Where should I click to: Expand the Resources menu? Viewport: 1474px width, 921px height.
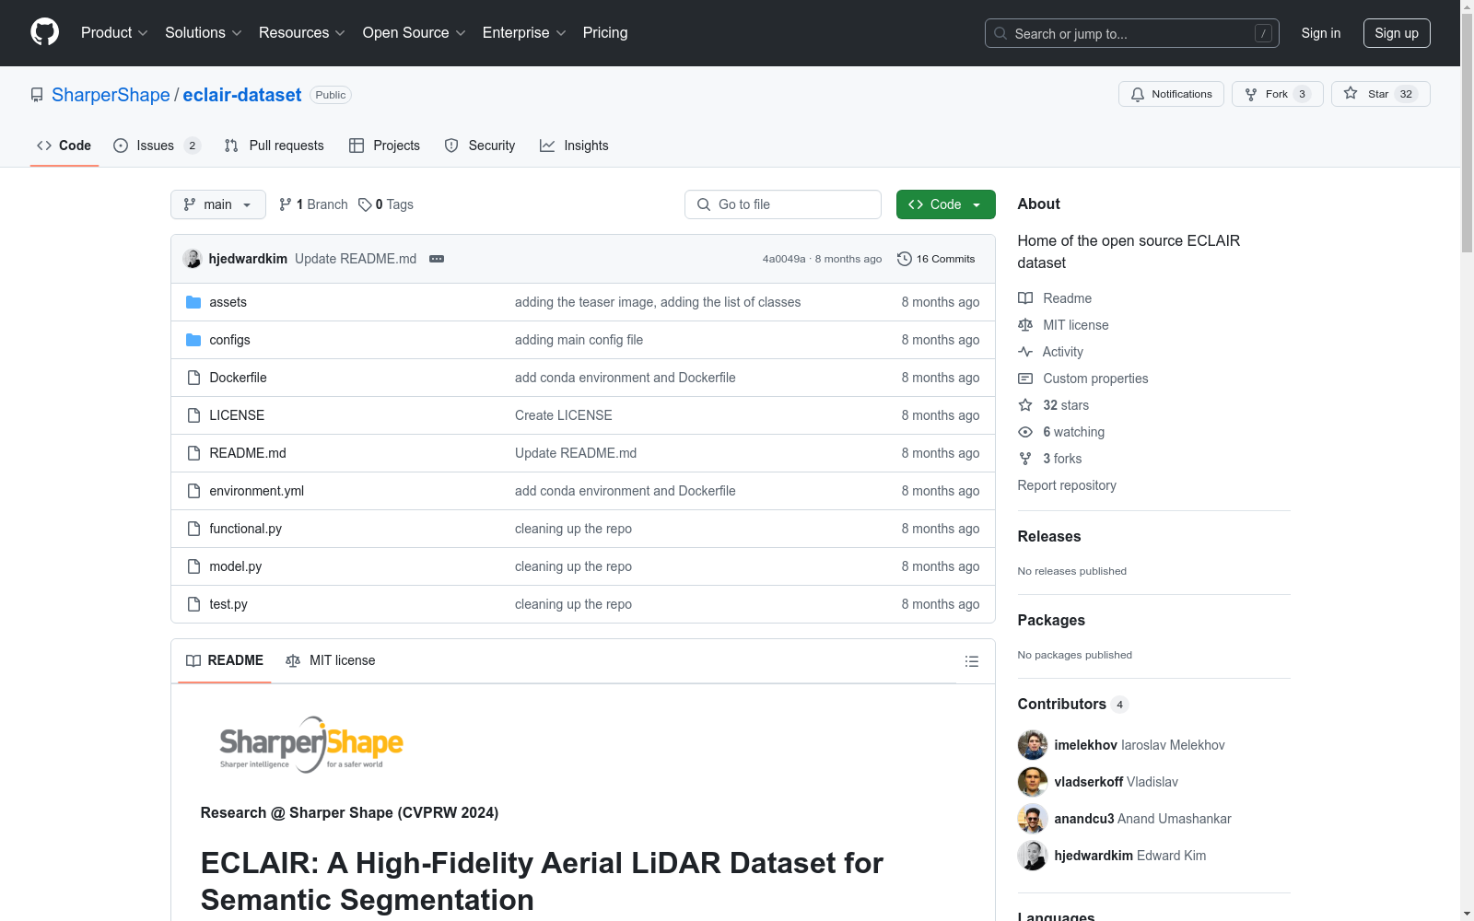[x=302, y=33]
